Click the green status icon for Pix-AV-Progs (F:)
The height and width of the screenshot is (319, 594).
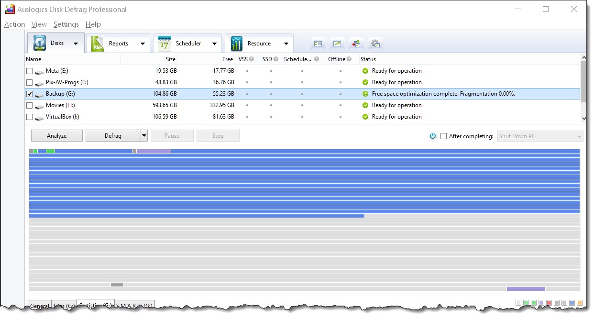click(x=365, y=82)
